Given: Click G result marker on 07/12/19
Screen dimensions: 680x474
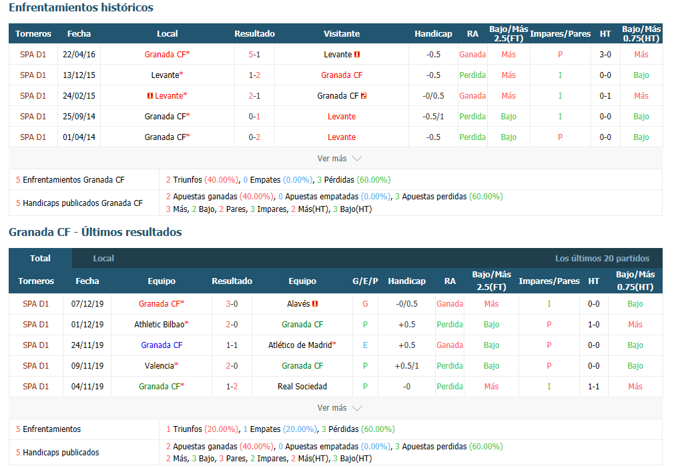Looking at the screenshot, I should tap(365, 304).
